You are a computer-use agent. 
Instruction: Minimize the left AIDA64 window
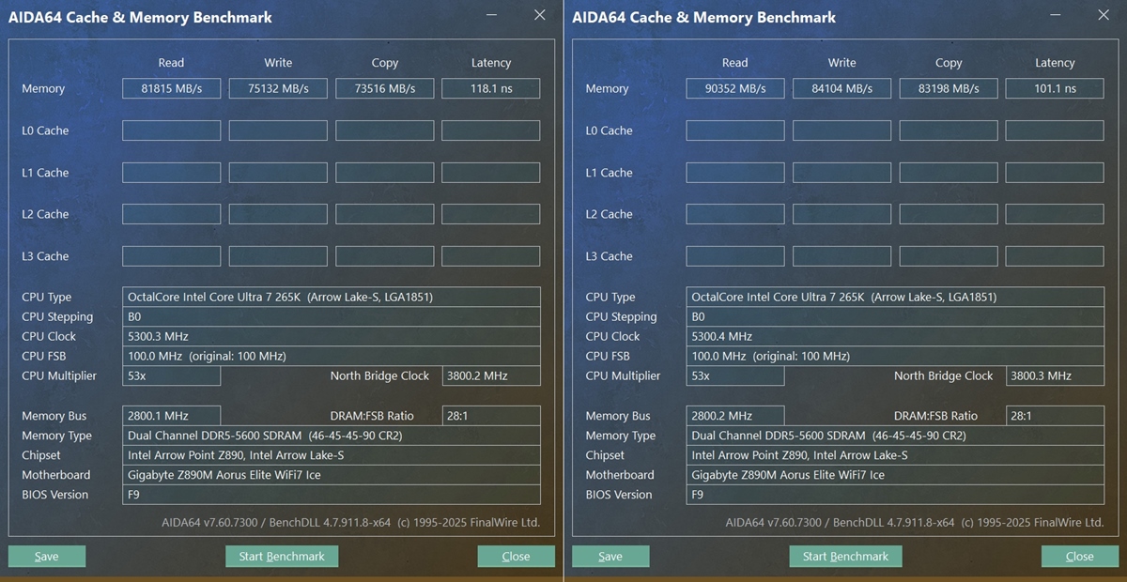tap(493, 16)
